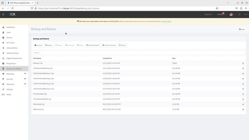The width and height of the screenshot is (249, 140).
Task: Click the Failover toolbar button
Action: [122, 45]
